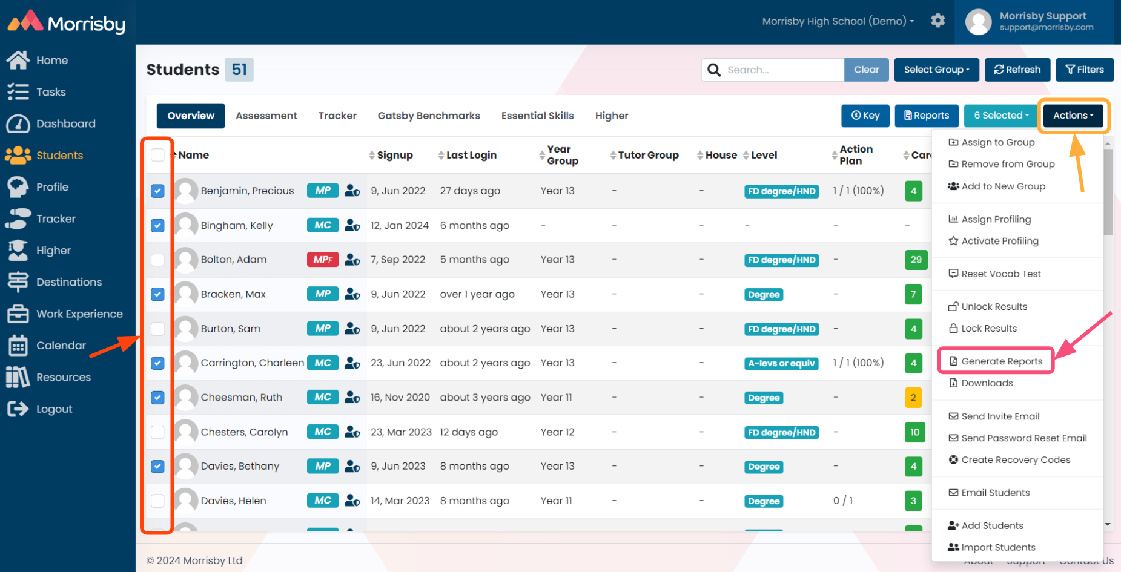Choose Downloads menu item
The image size is (1121, 572).
tap(980, 383)
